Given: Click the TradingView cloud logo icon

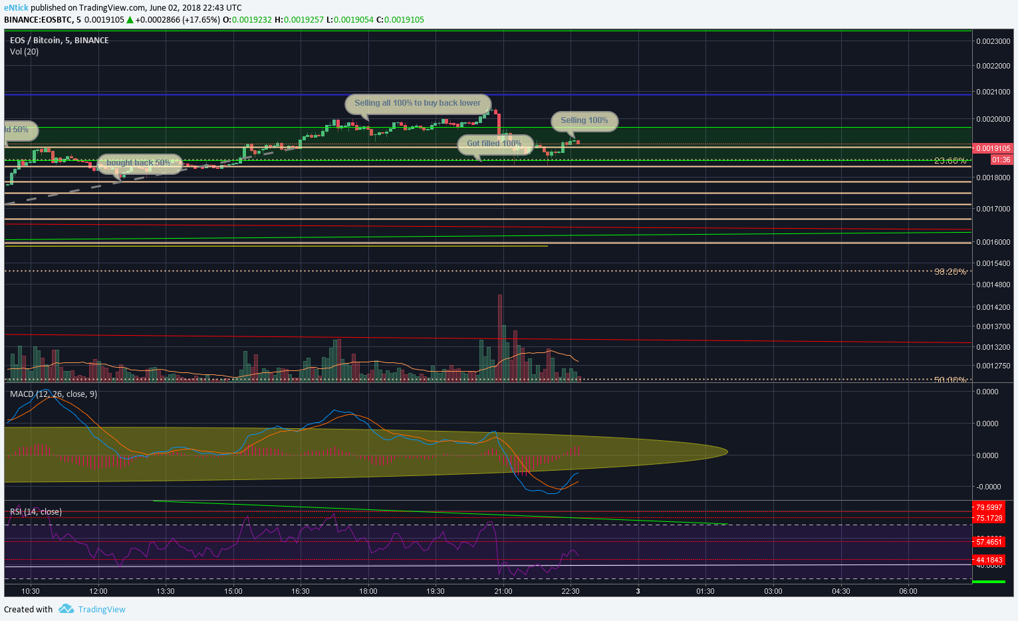Looking at the screenshot, I should (66, 608).
